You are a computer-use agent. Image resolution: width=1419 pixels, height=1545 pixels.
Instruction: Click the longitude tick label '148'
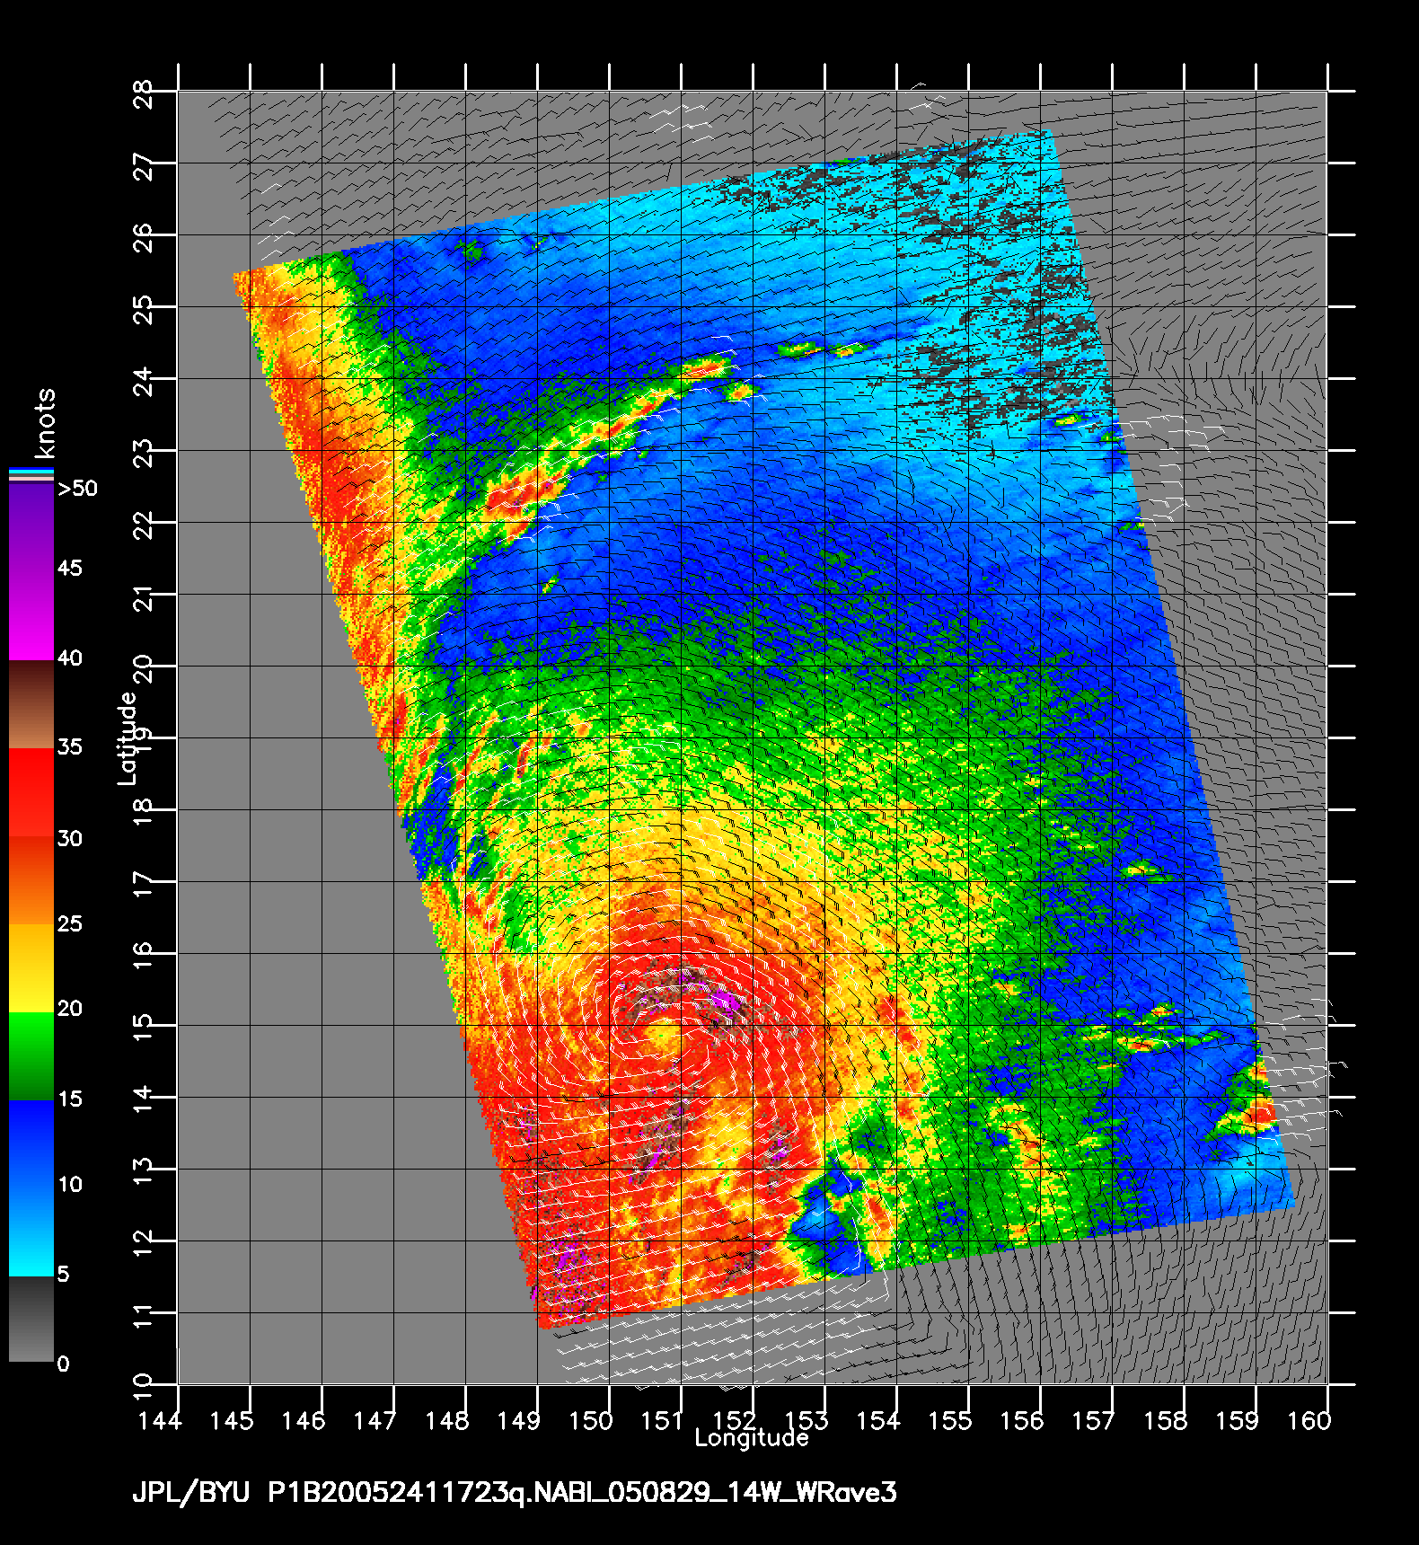447,1421
